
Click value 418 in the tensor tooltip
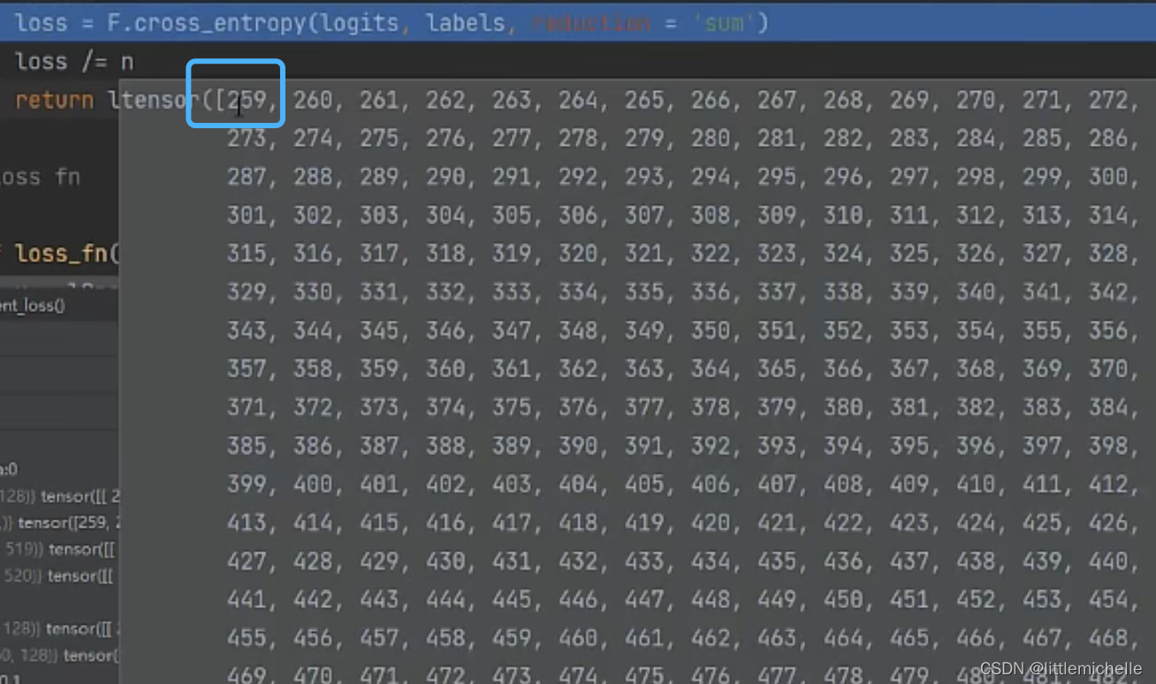click(578, 522)
